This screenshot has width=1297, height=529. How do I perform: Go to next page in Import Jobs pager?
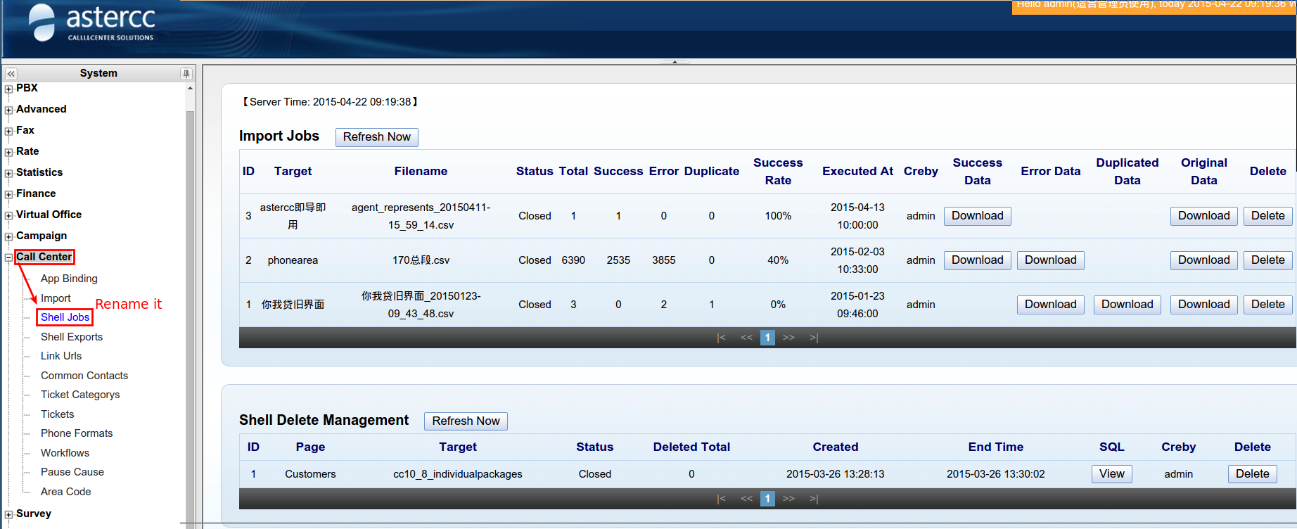tap(788, 338)
